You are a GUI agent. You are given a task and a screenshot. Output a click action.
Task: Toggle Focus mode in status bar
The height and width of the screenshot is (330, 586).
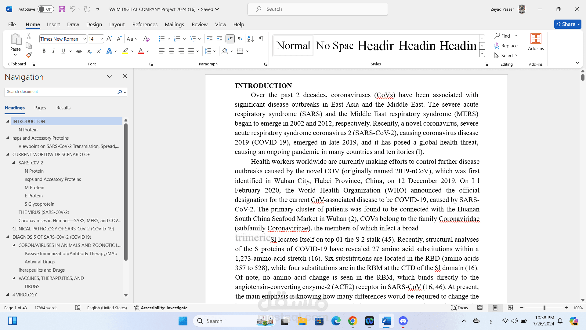coord(460,308)
